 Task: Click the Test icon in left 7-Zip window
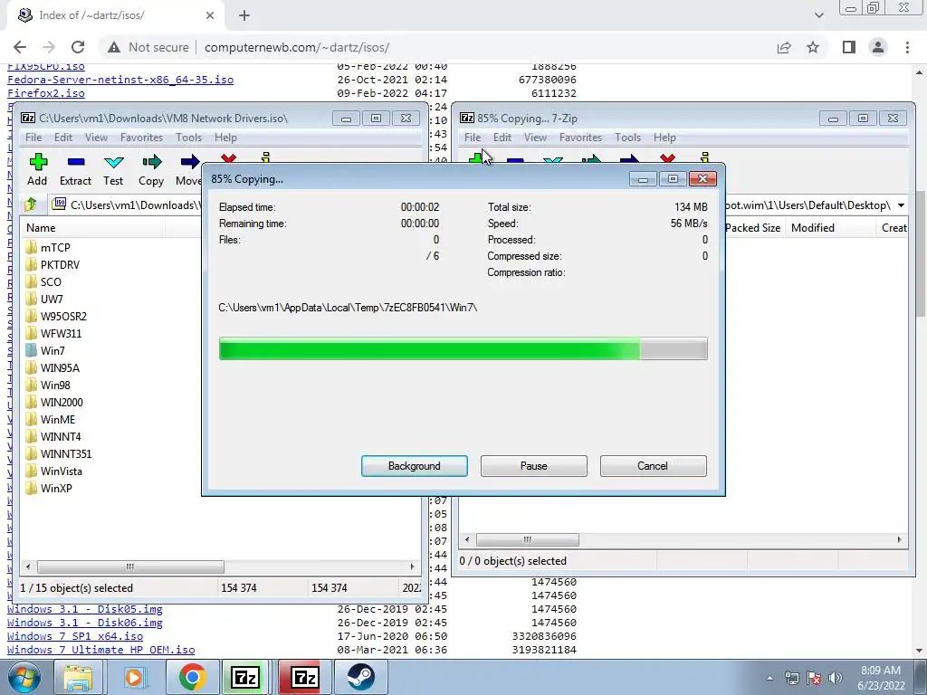pos(113,162)
